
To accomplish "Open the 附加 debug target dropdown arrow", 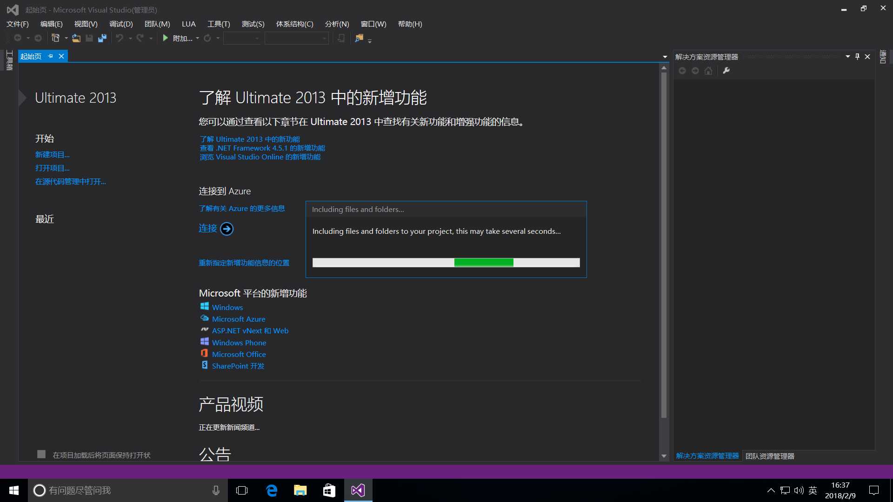I will coord(198,38).
